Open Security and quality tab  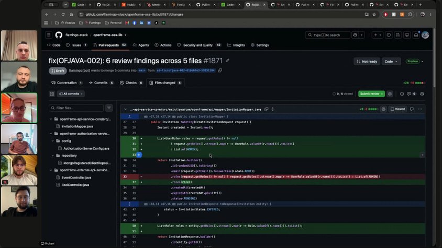pyautogui.click(x=199, y=45)
